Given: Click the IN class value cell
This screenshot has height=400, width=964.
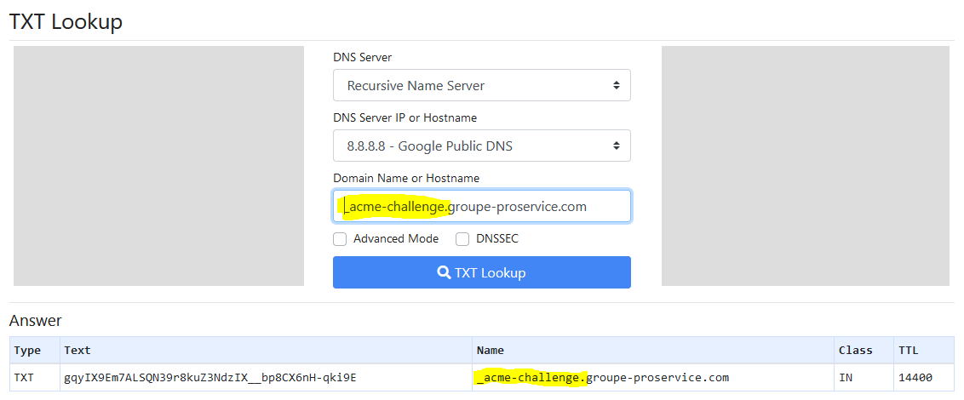Looking at the screenshot, I should pos(845,377).
